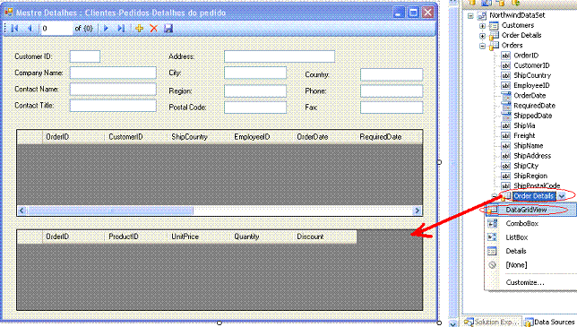
Task: Click the Contact Name text box
Action: (113, 90)
